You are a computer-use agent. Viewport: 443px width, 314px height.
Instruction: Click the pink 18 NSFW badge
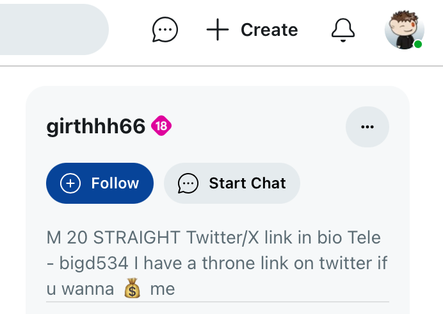[161, 126]
